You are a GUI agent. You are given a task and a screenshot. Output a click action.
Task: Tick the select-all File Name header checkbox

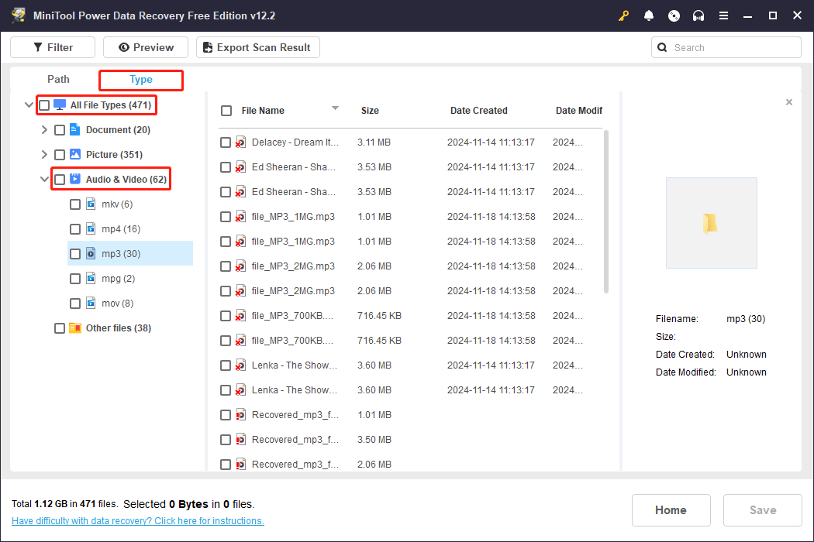(x=226, y=111)
